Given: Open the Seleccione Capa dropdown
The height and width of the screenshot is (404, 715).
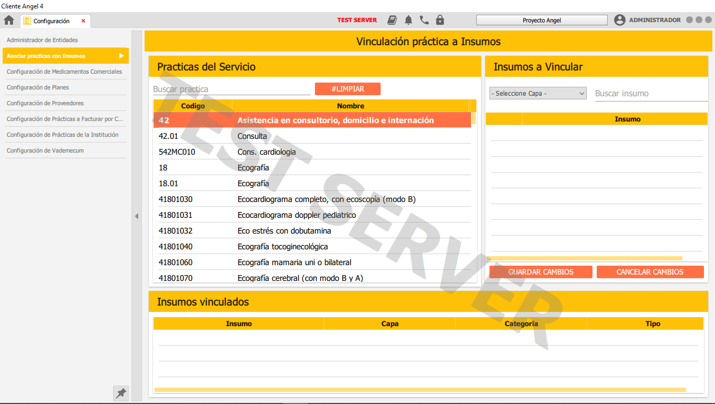Looking at the screenshot, I should [x=537, y=93].
